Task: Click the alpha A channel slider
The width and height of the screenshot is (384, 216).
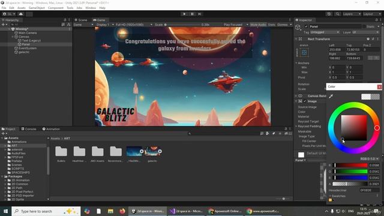Action: [x=350, y=184]
